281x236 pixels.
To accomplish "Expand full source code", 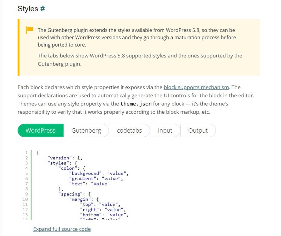I will [62, 229].
